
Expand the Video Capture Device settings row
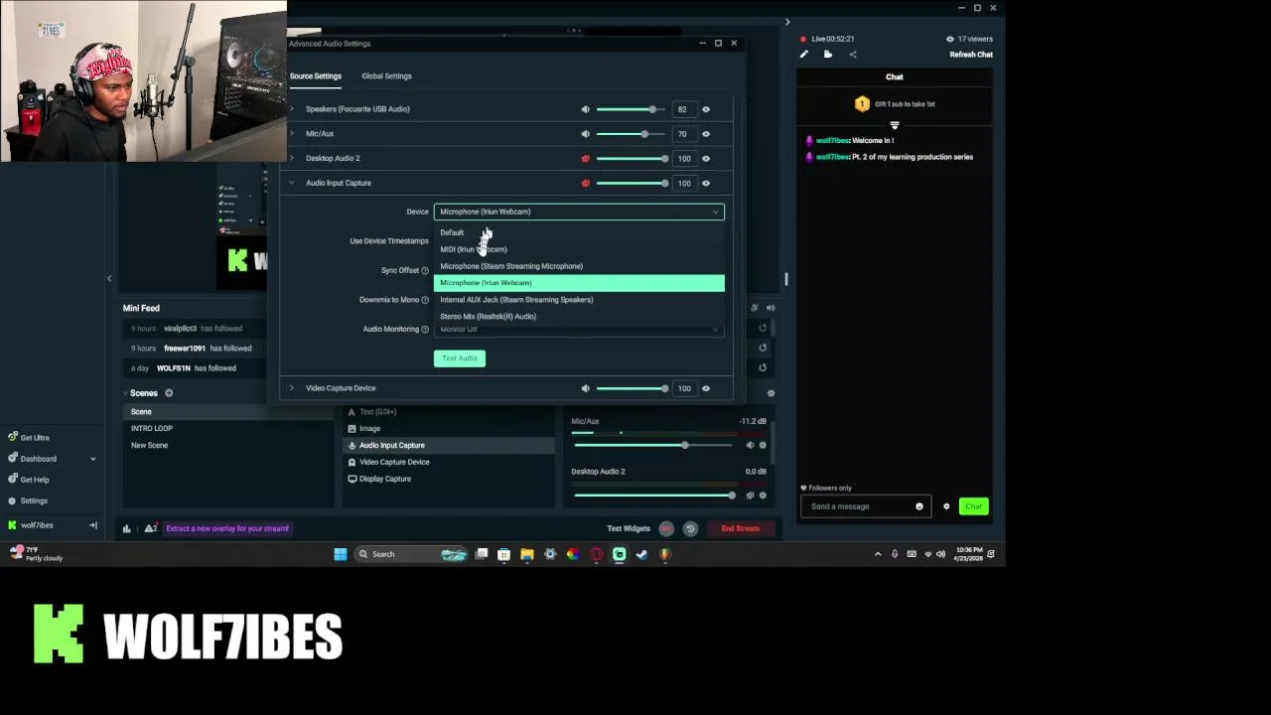291,388
